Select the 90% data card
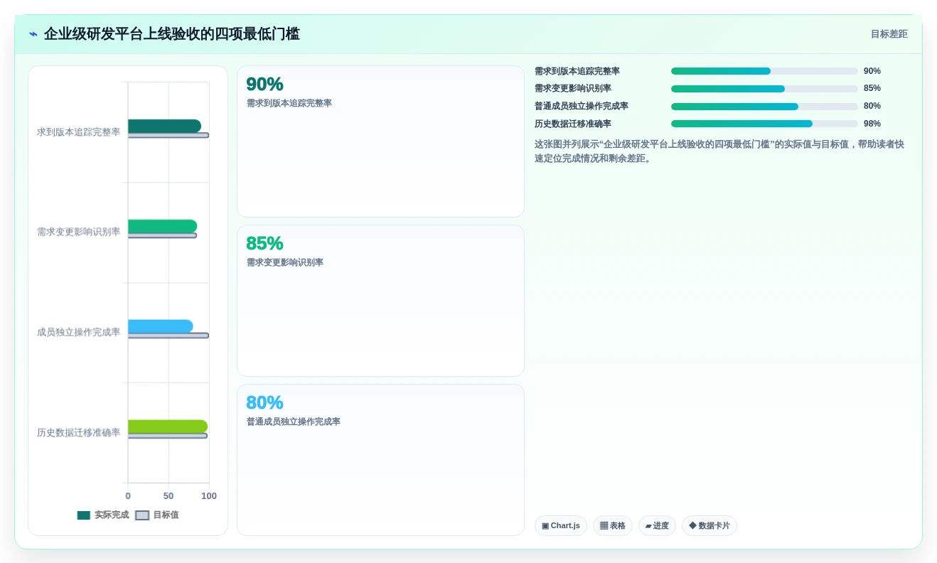937x563 pixels. point(380,141)
